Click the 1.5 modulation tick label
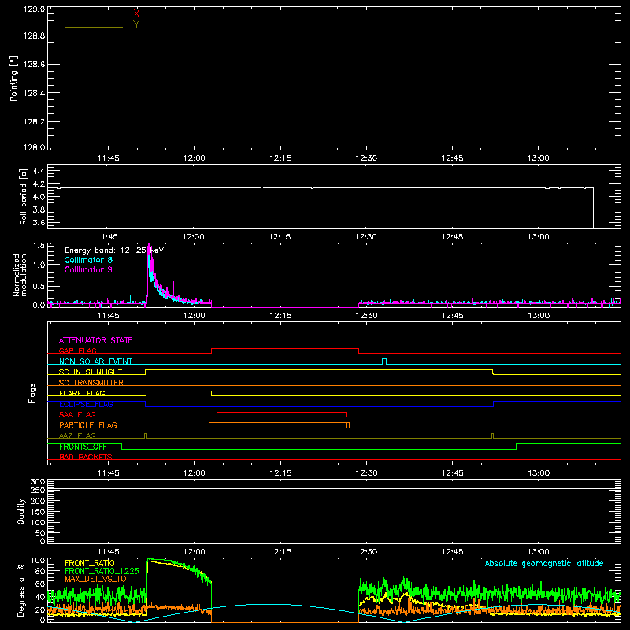630x630 pixels. tap(39, 246)
